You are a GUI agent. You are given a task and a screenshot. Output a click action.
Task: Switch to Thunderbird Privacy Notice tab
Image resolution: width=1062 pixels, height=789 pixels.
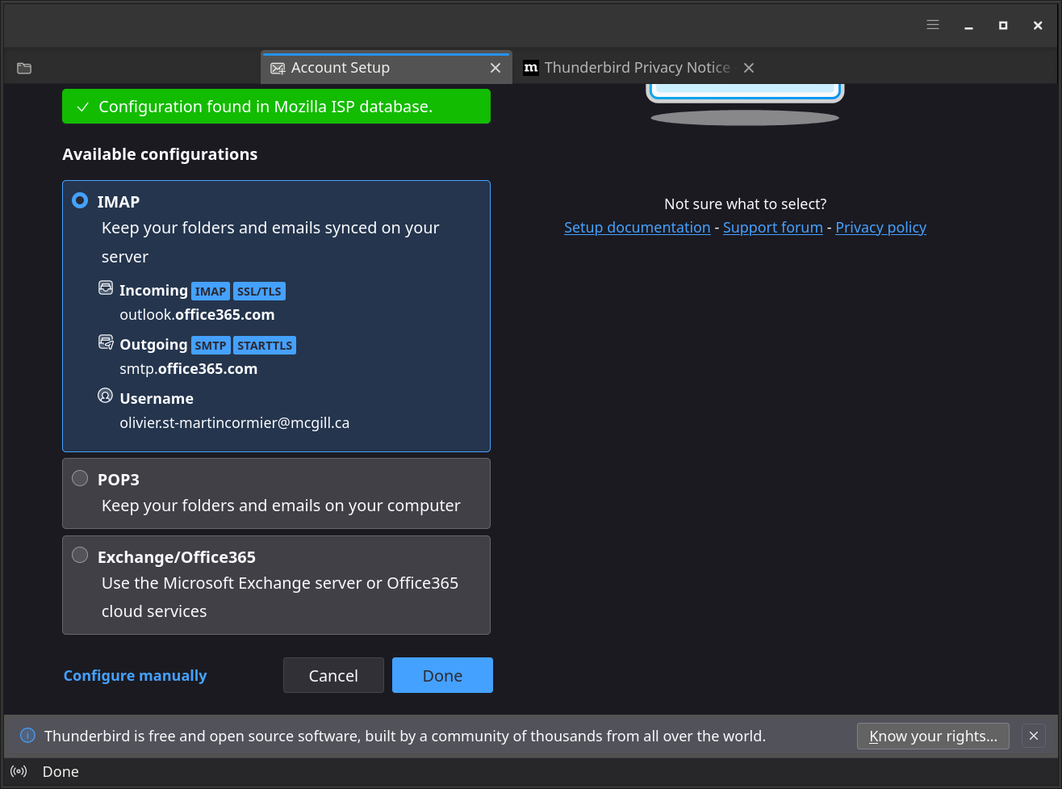638,68
